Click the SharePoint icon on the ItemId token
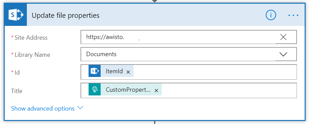Image resolution: width=309 pixels, height=124 pixels. pos(95,71)
